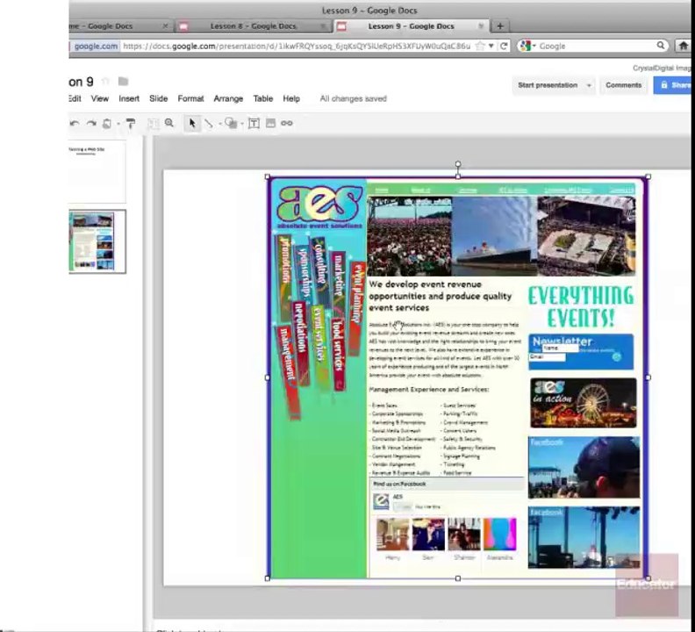Viewport: 695px width, 632px height.
Task: Switch to the Lesson 8 browser tab
Action: point(253,26)
